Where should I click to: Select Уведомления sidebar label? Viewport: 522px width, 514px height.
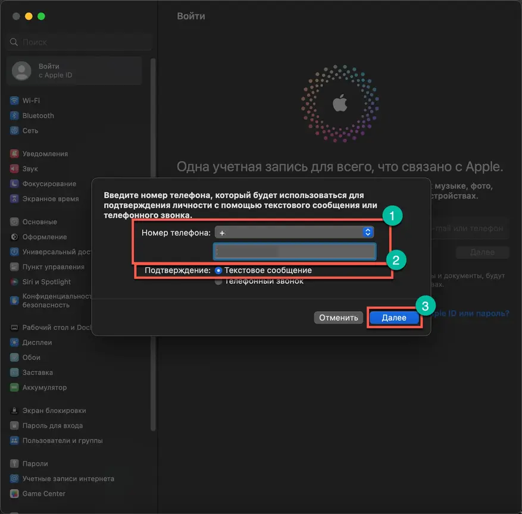[45, 153]
